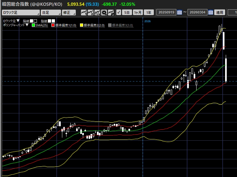Click the chart preset 2 icon
The width and height of the screenshot is (237, 177).
pos(90,13)
